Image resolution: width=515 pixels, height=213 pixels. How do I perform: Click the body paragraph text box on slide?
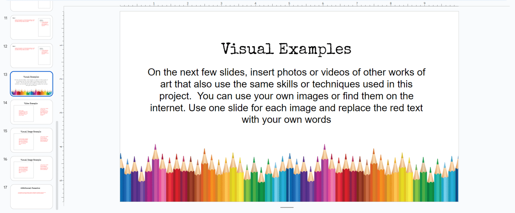286,96
